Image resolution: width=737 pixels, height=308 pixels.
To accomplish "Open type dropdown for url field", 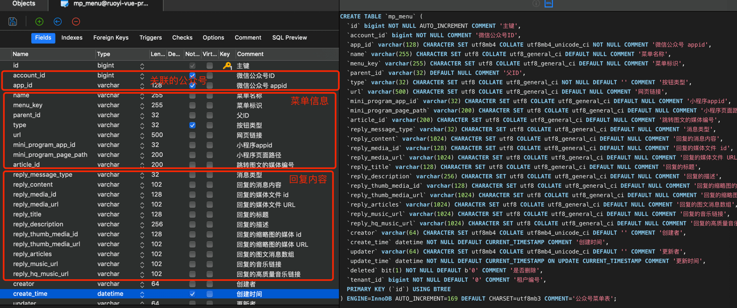I will [142, 135].
